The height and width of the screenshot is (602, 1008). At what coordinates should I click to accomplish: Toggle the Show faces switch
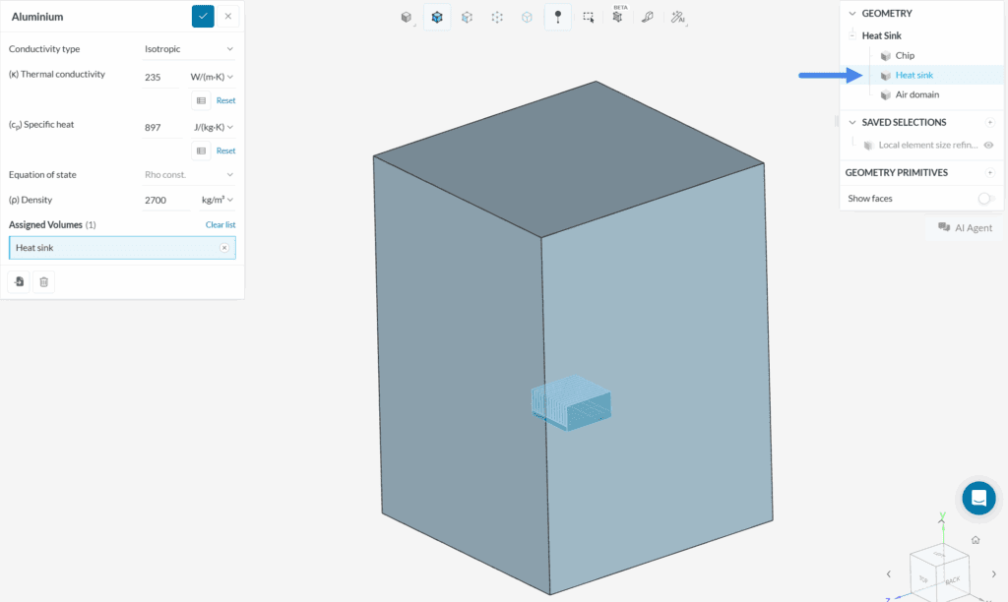point(985,199)
